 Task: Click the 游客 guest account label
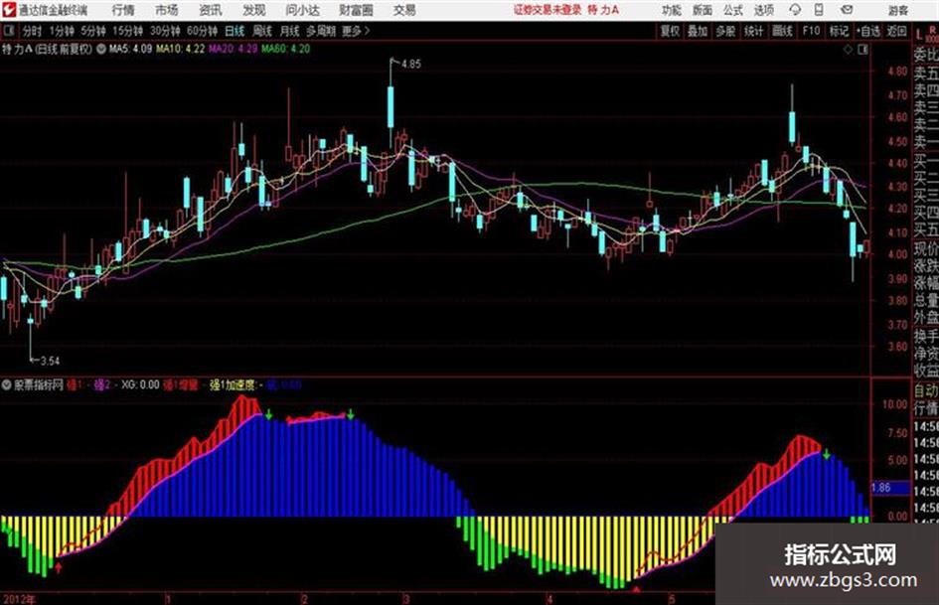pos(897,10)
